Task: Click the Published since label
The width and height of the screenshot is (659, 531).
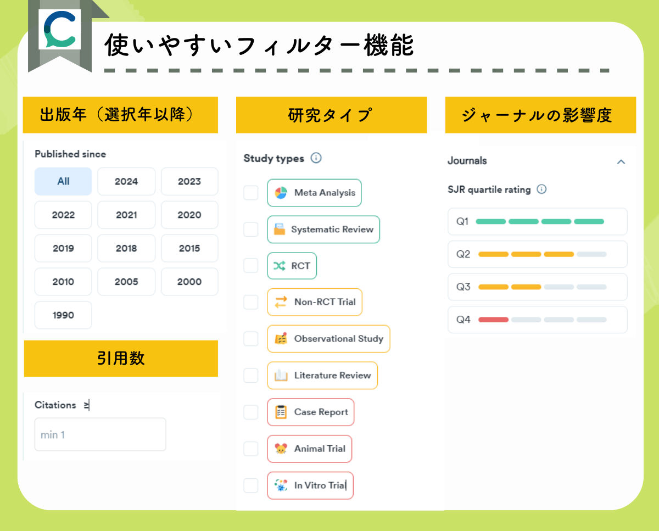Action: click(x=70, y=154)
